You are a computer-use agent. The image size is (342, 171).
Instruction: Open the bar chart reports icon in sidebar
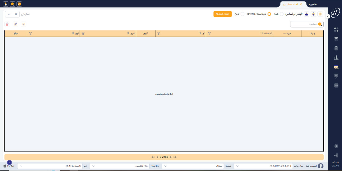pyautogui.click(x=336, y=58)
